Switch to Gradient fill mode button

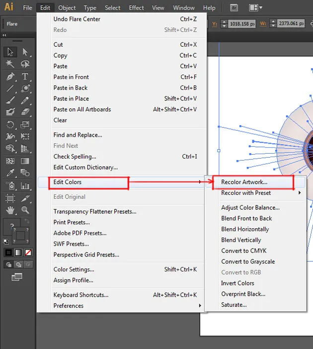pyautogui.click(x=18, y=253)
